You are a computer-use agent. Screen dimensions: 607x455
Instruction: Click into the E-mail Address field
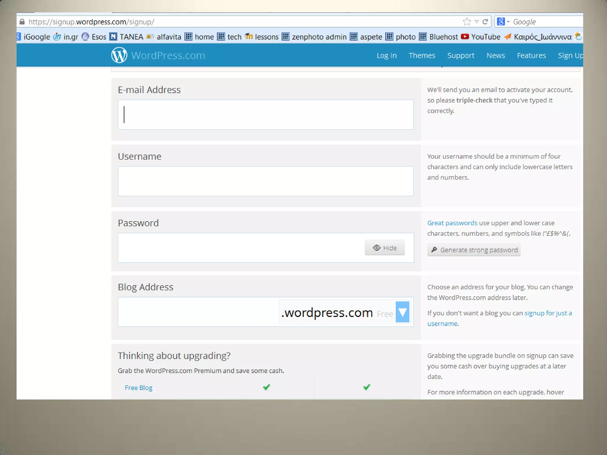coord(266,114)
